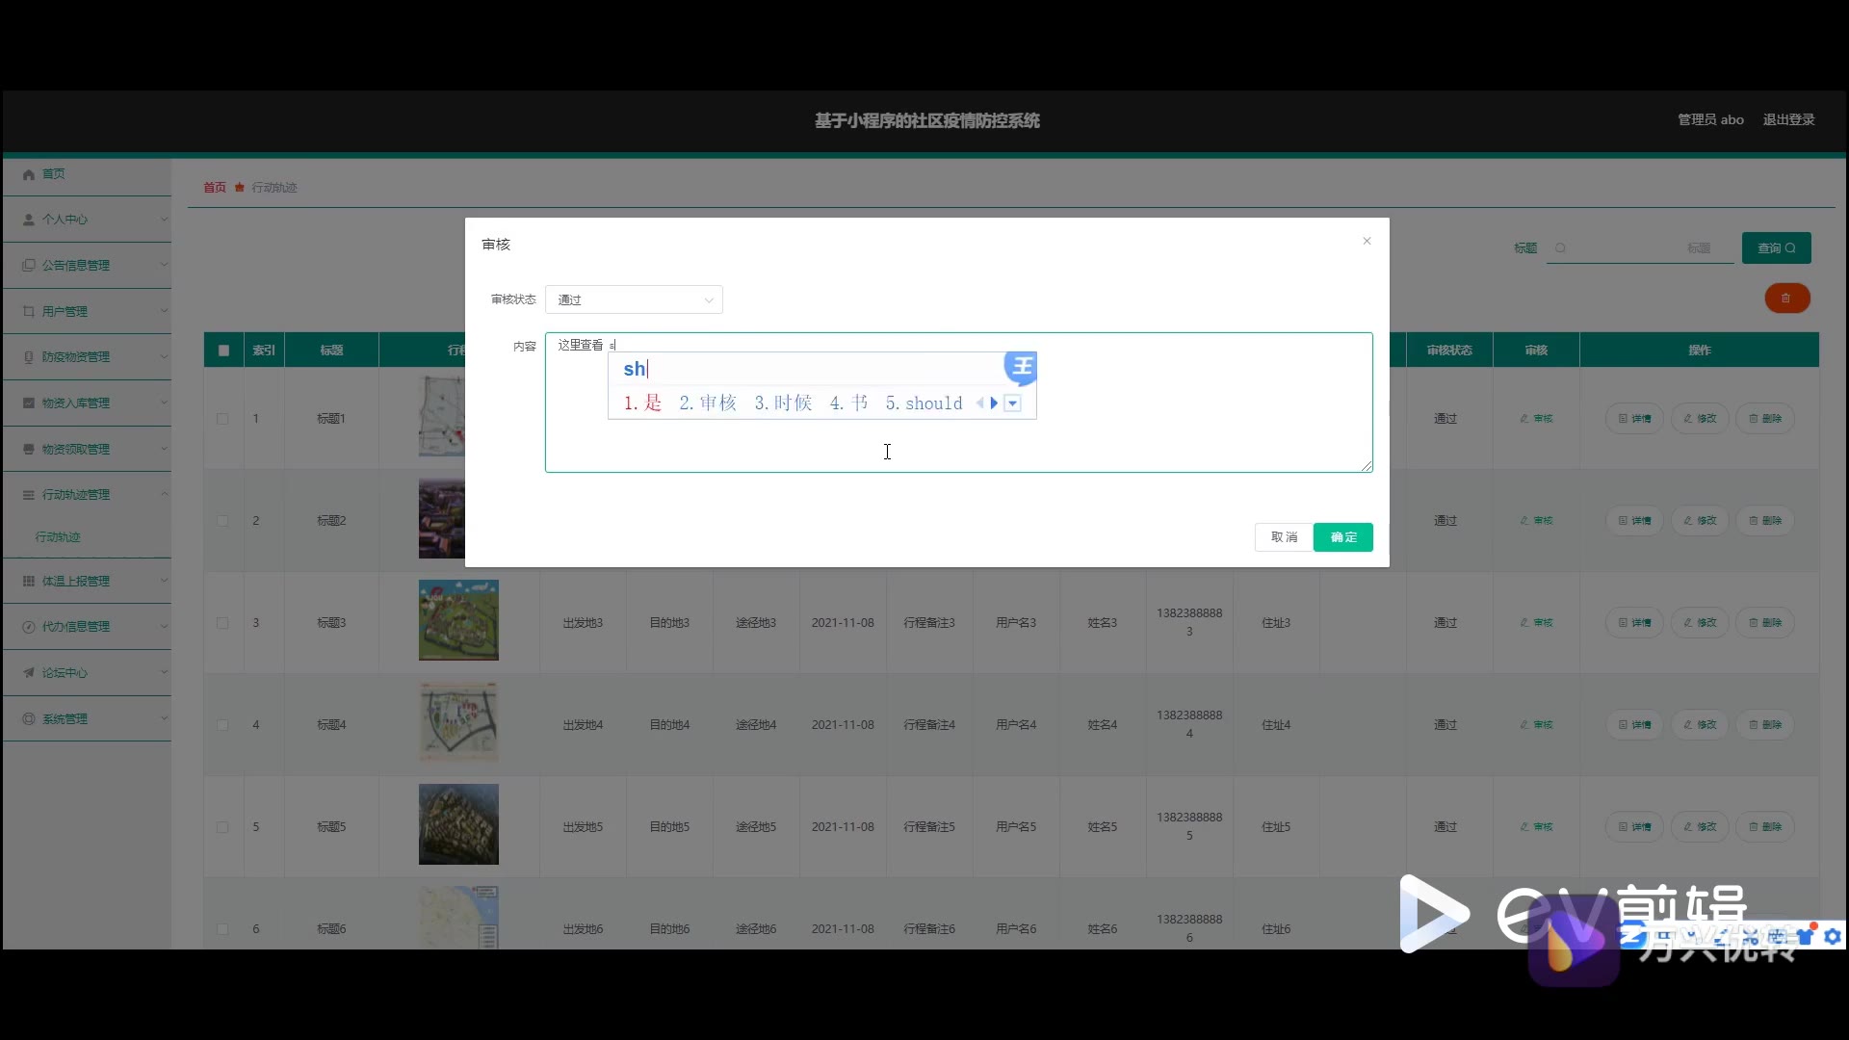Click the 标题 search input field

click(x=1640, y=248)
